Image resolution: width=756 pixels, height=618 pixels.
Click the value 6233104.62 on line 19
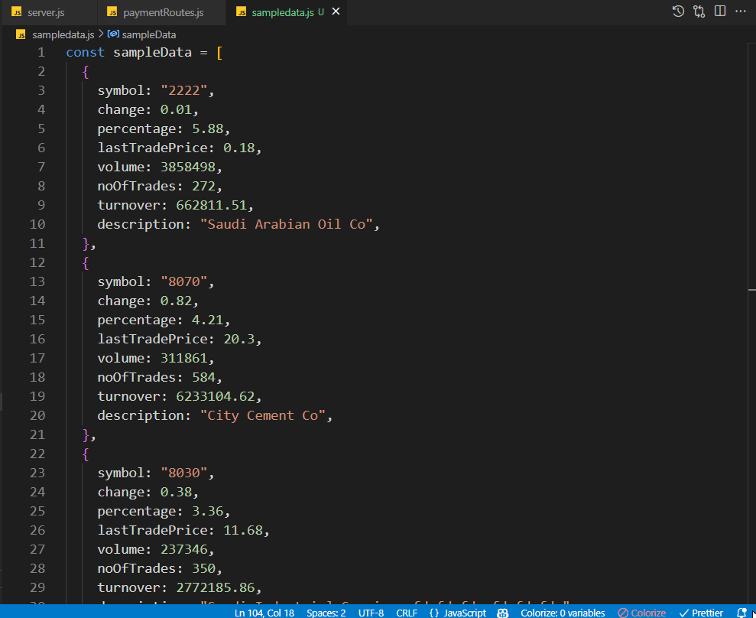(x=215, y=396)
